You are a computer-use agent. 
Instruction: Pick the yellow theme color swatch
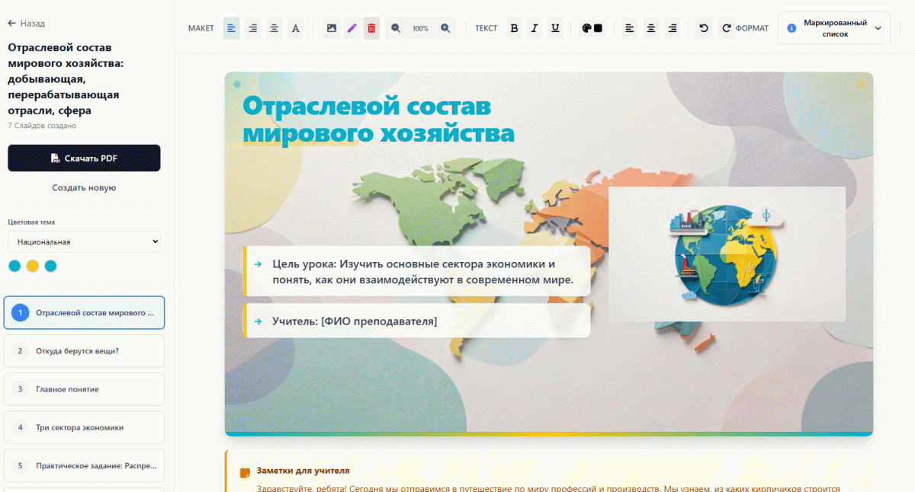[x=33, y=266]
